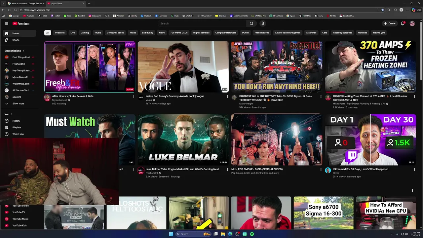Select the Recently uploaded filter chip
This screenshot has height=238, width=423.
coord(342,33)
